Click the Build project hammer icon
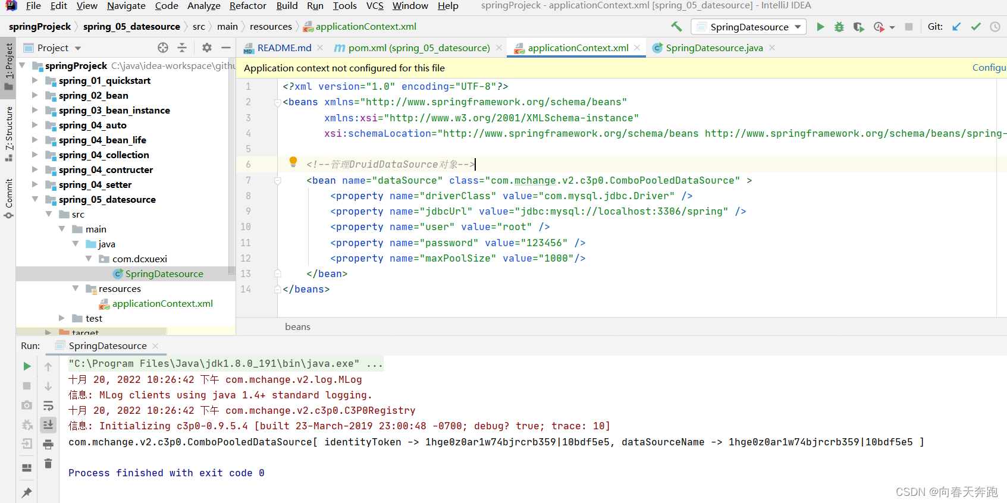This screenshot has width=1007, height=503. point(676,27)
